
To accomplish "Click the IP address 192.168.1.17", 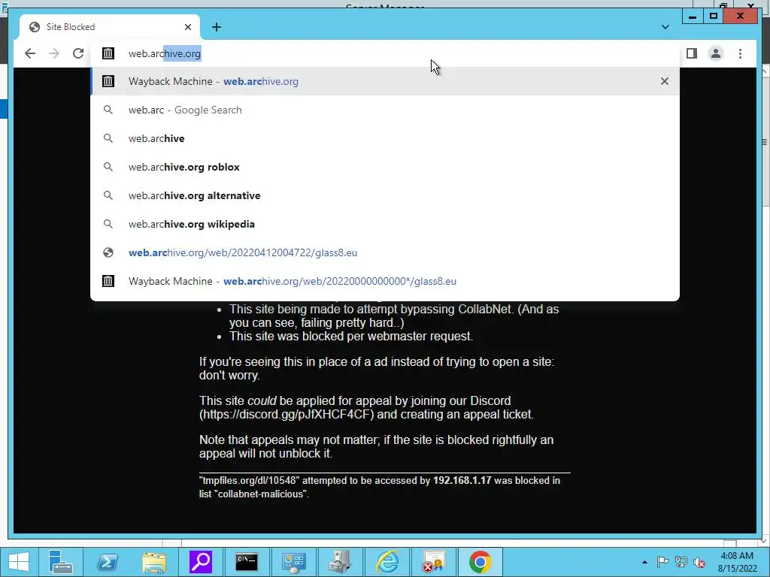I will (462, 480).
